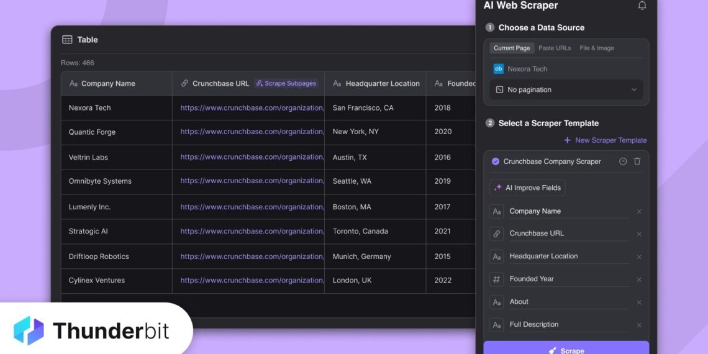
Task: Remove the Founded Year field
Action: pos(639,279)
